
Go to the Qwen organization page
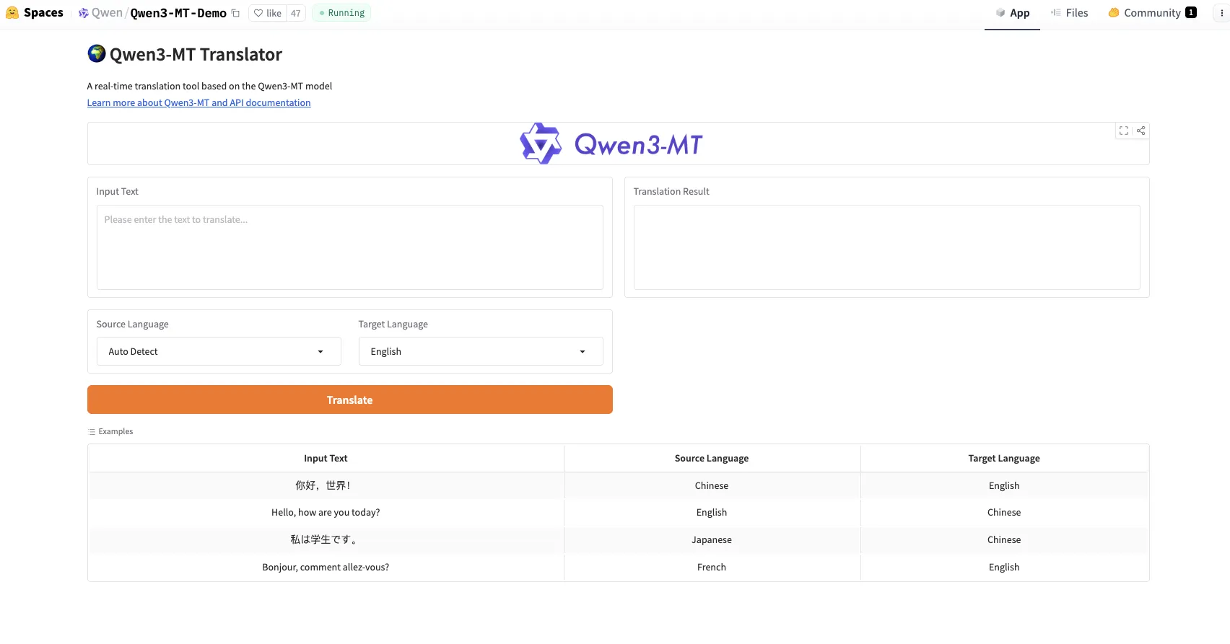click(107, 13)
